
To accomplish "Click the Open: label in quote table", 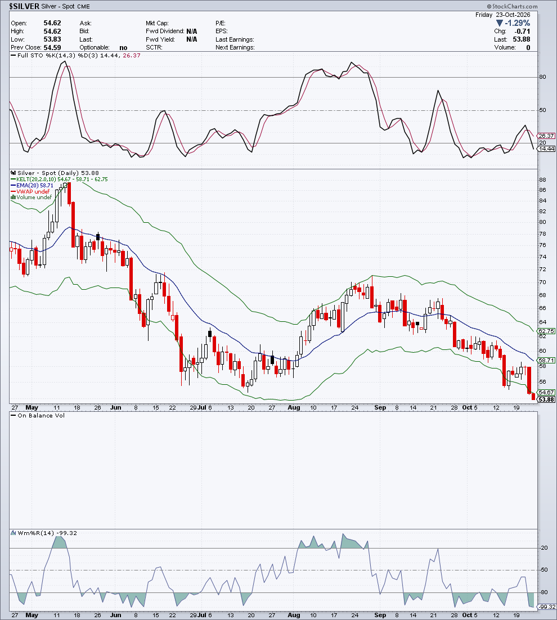I will (x=19, y=23).
